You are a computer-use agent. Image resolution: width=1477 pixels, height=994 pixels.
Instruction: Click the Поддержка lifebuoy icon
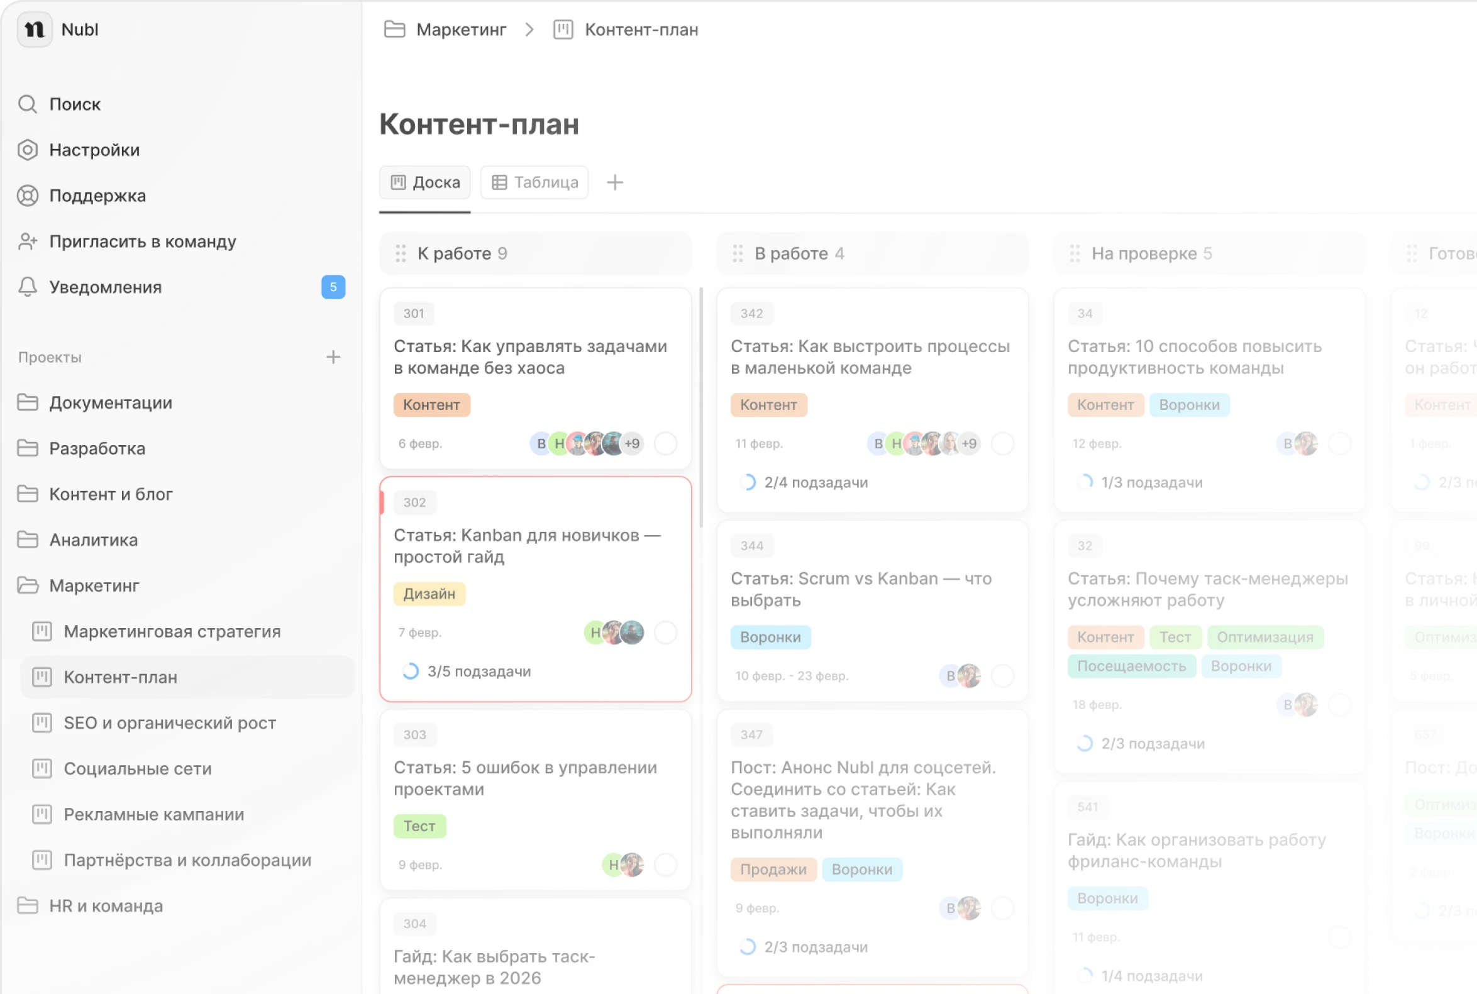pos(27,196)
